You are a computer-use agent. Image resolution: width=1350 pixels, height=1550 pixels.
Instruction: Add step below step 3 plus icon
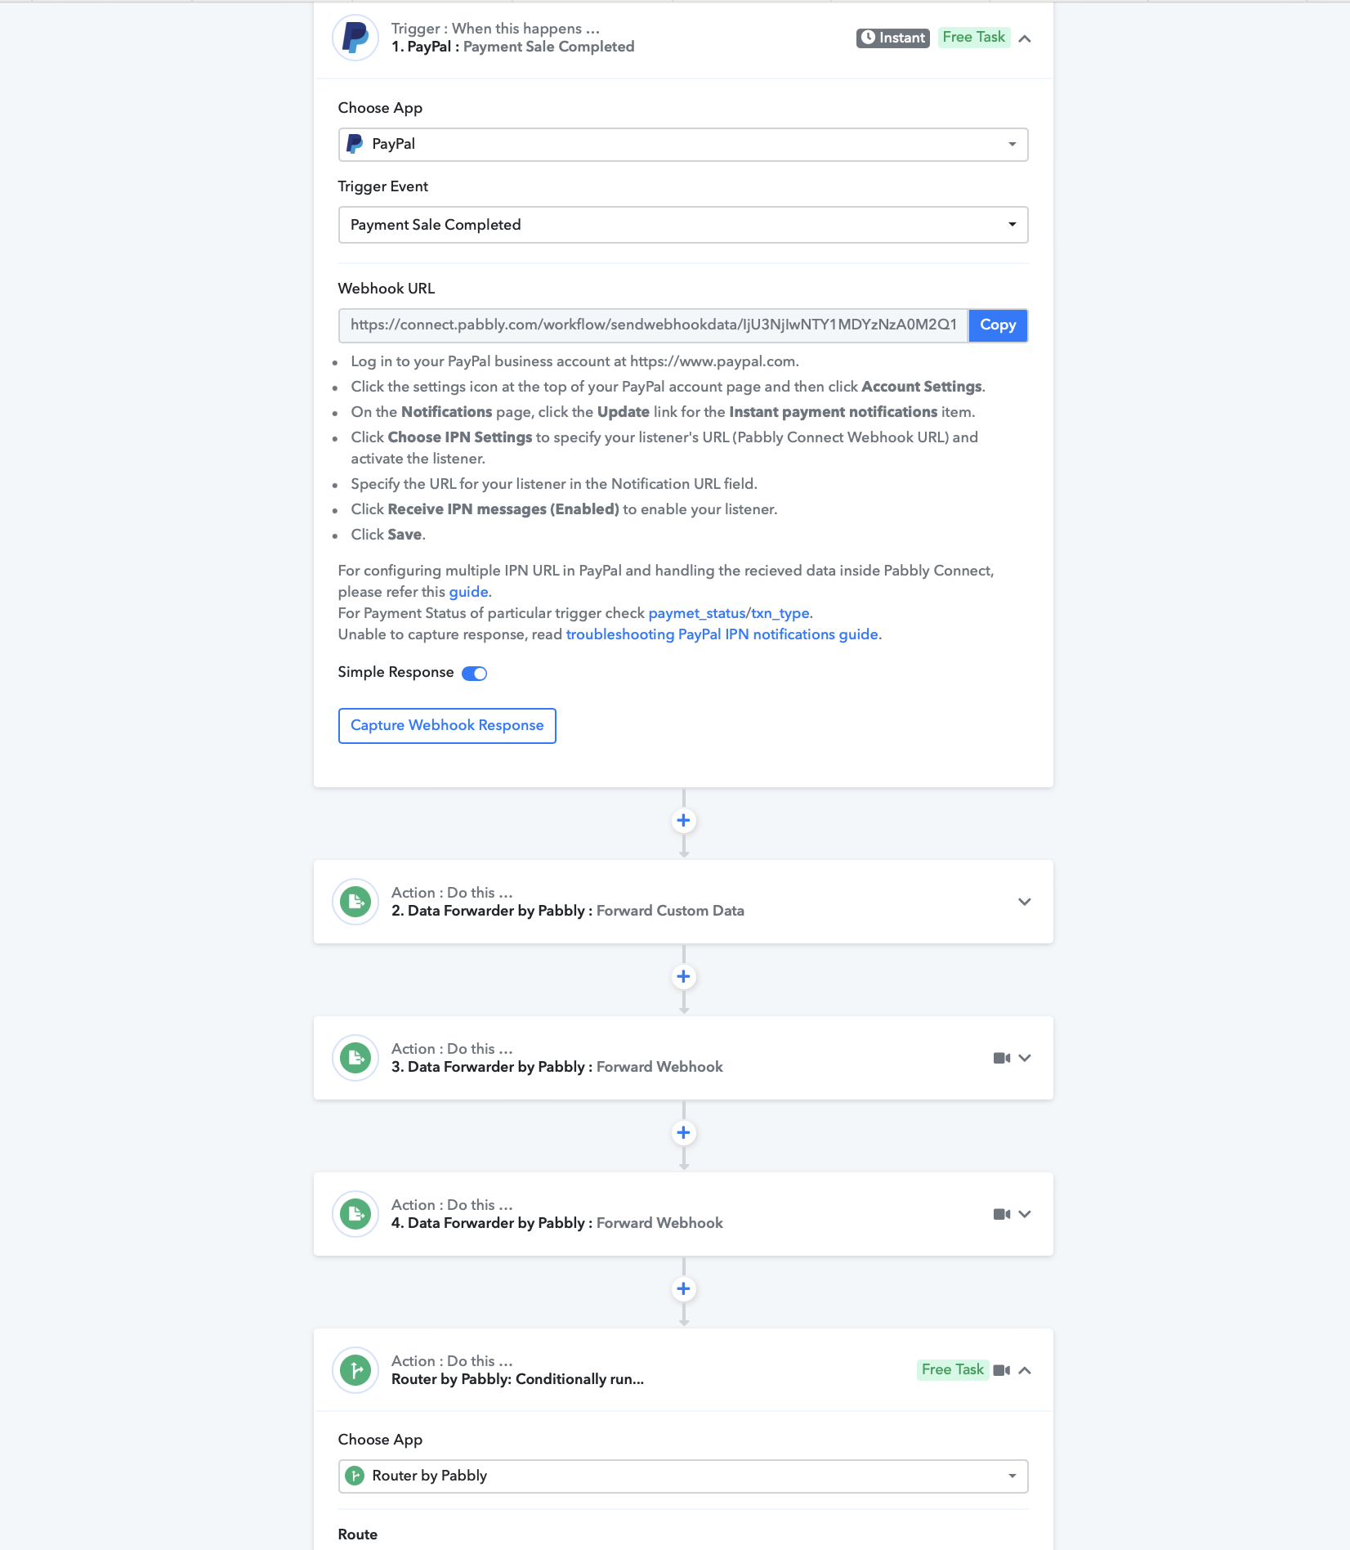click(684, 1132)
